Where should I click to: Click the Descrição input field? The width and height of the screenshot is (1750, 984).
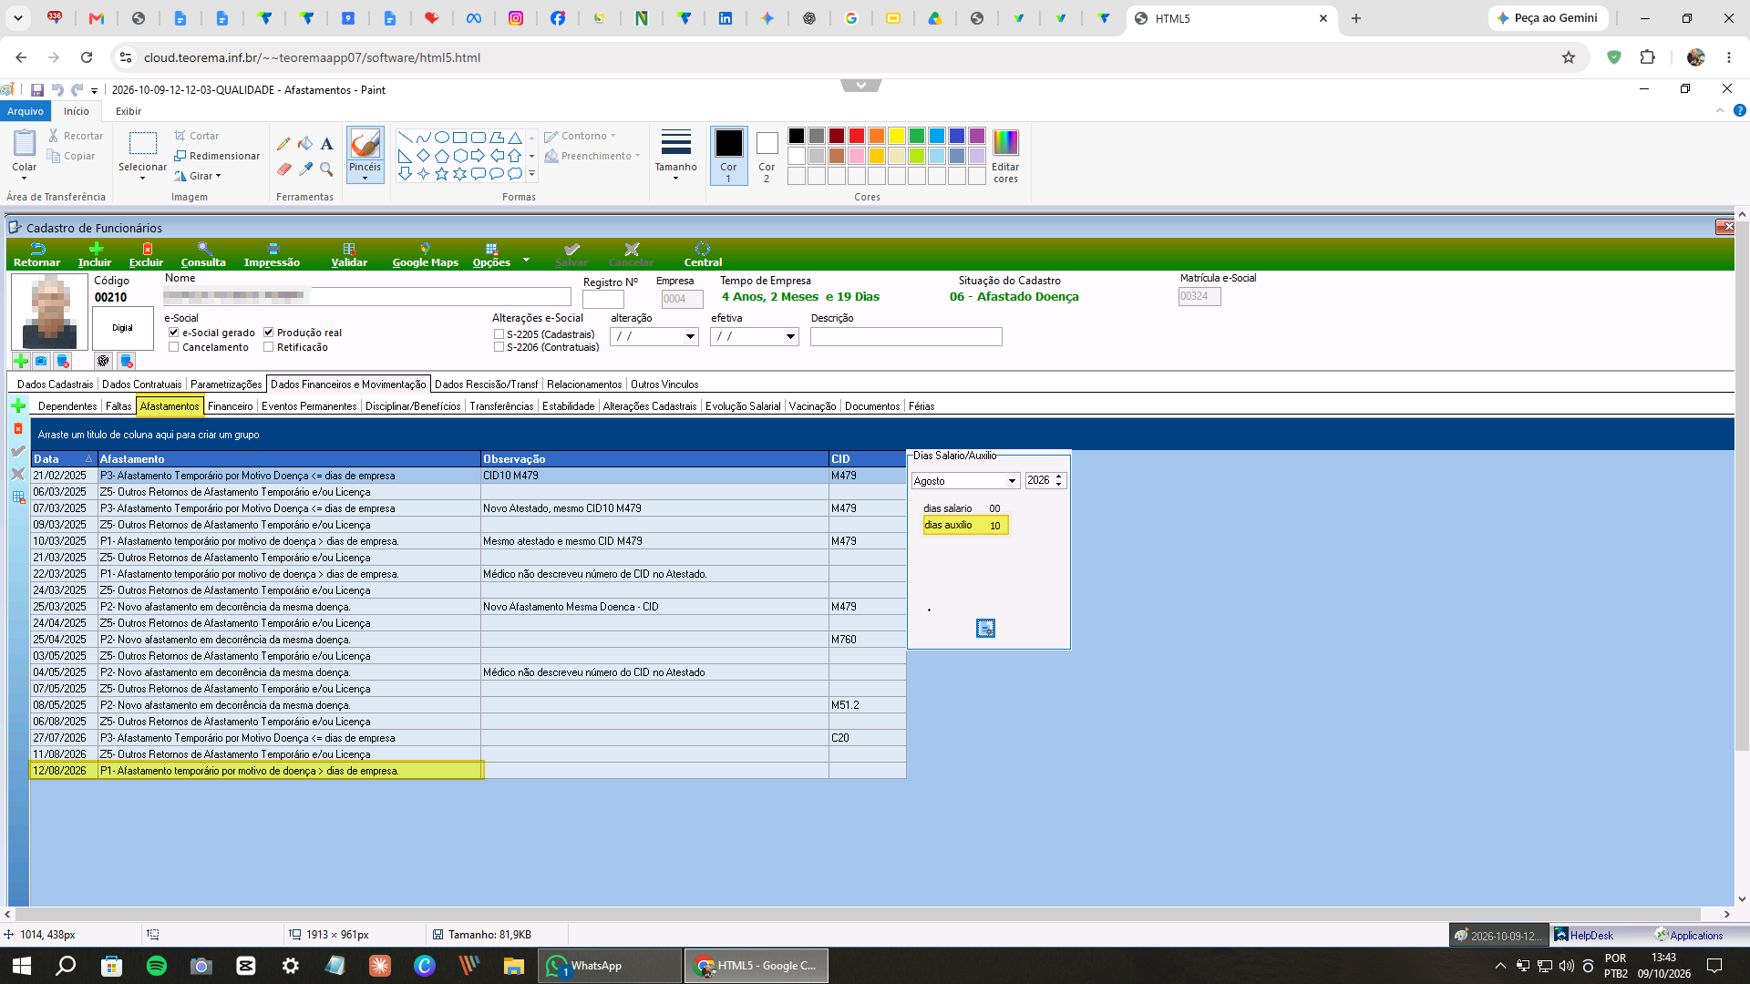[x=906, y=337]
